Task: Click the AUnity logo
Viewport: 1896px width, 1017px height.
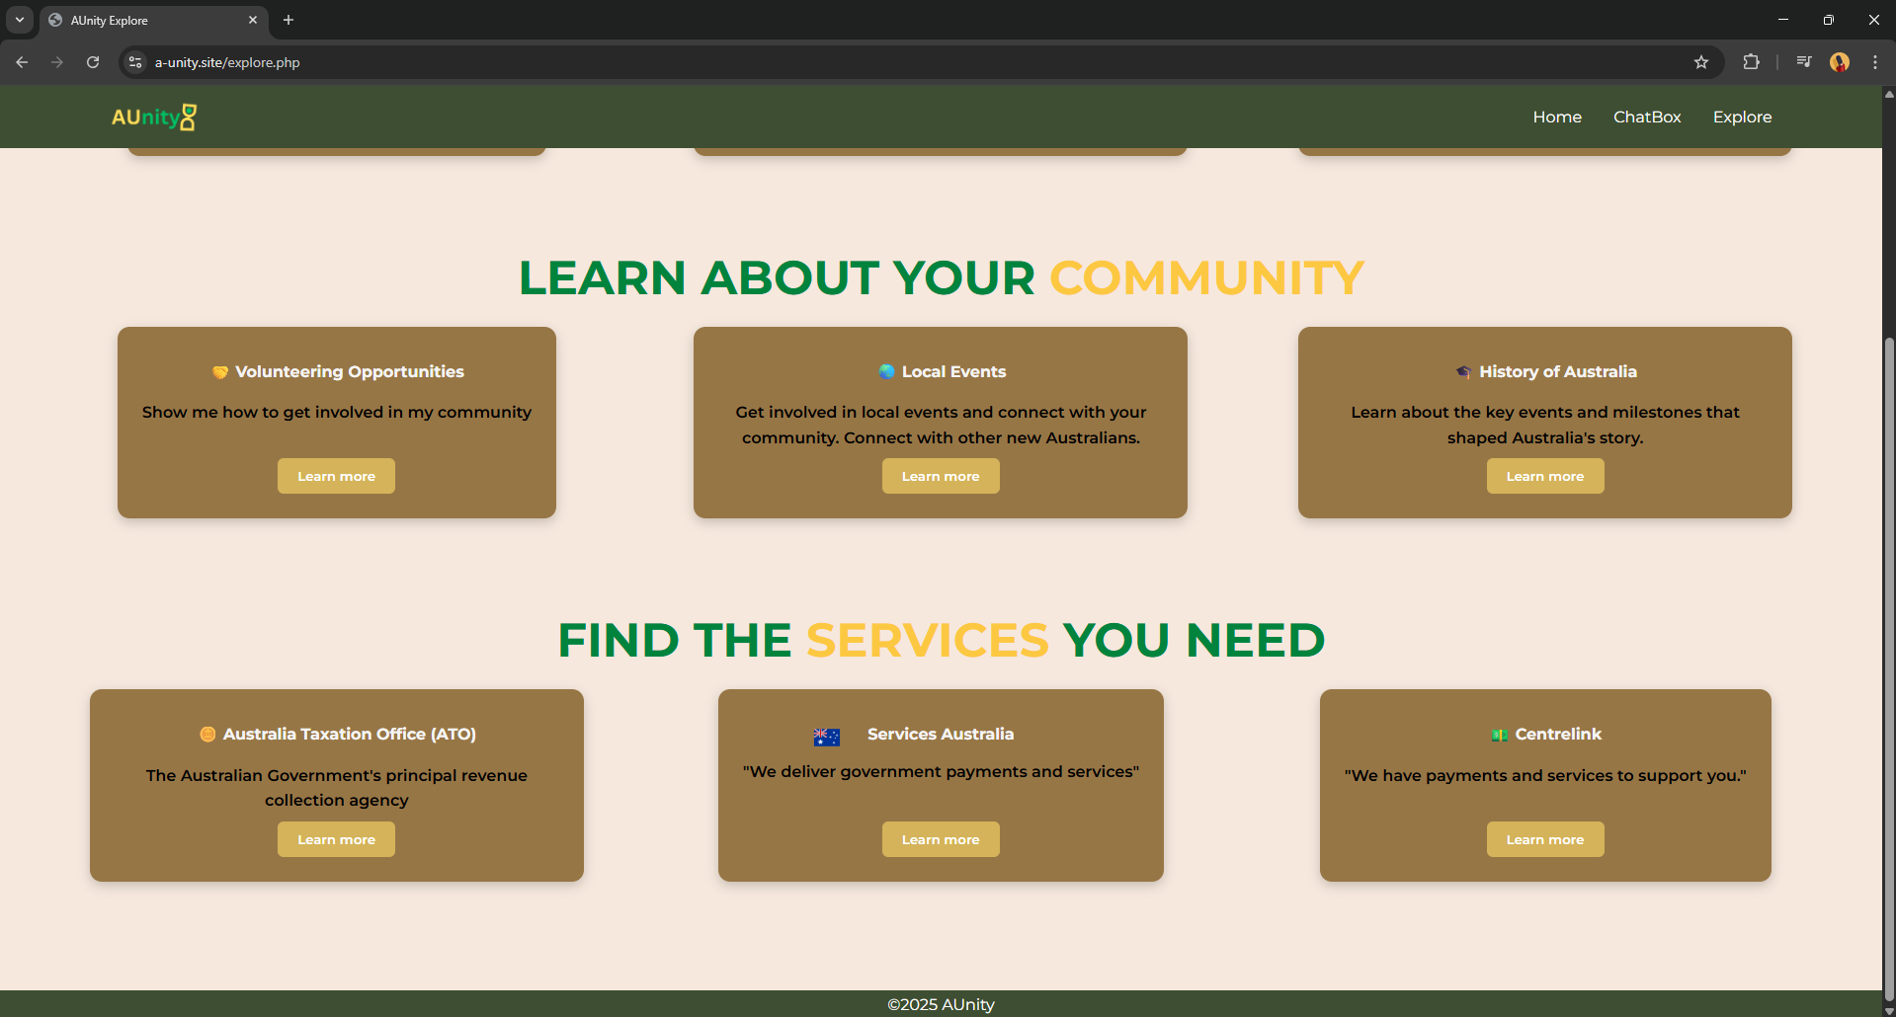Action: click(154, 117)
